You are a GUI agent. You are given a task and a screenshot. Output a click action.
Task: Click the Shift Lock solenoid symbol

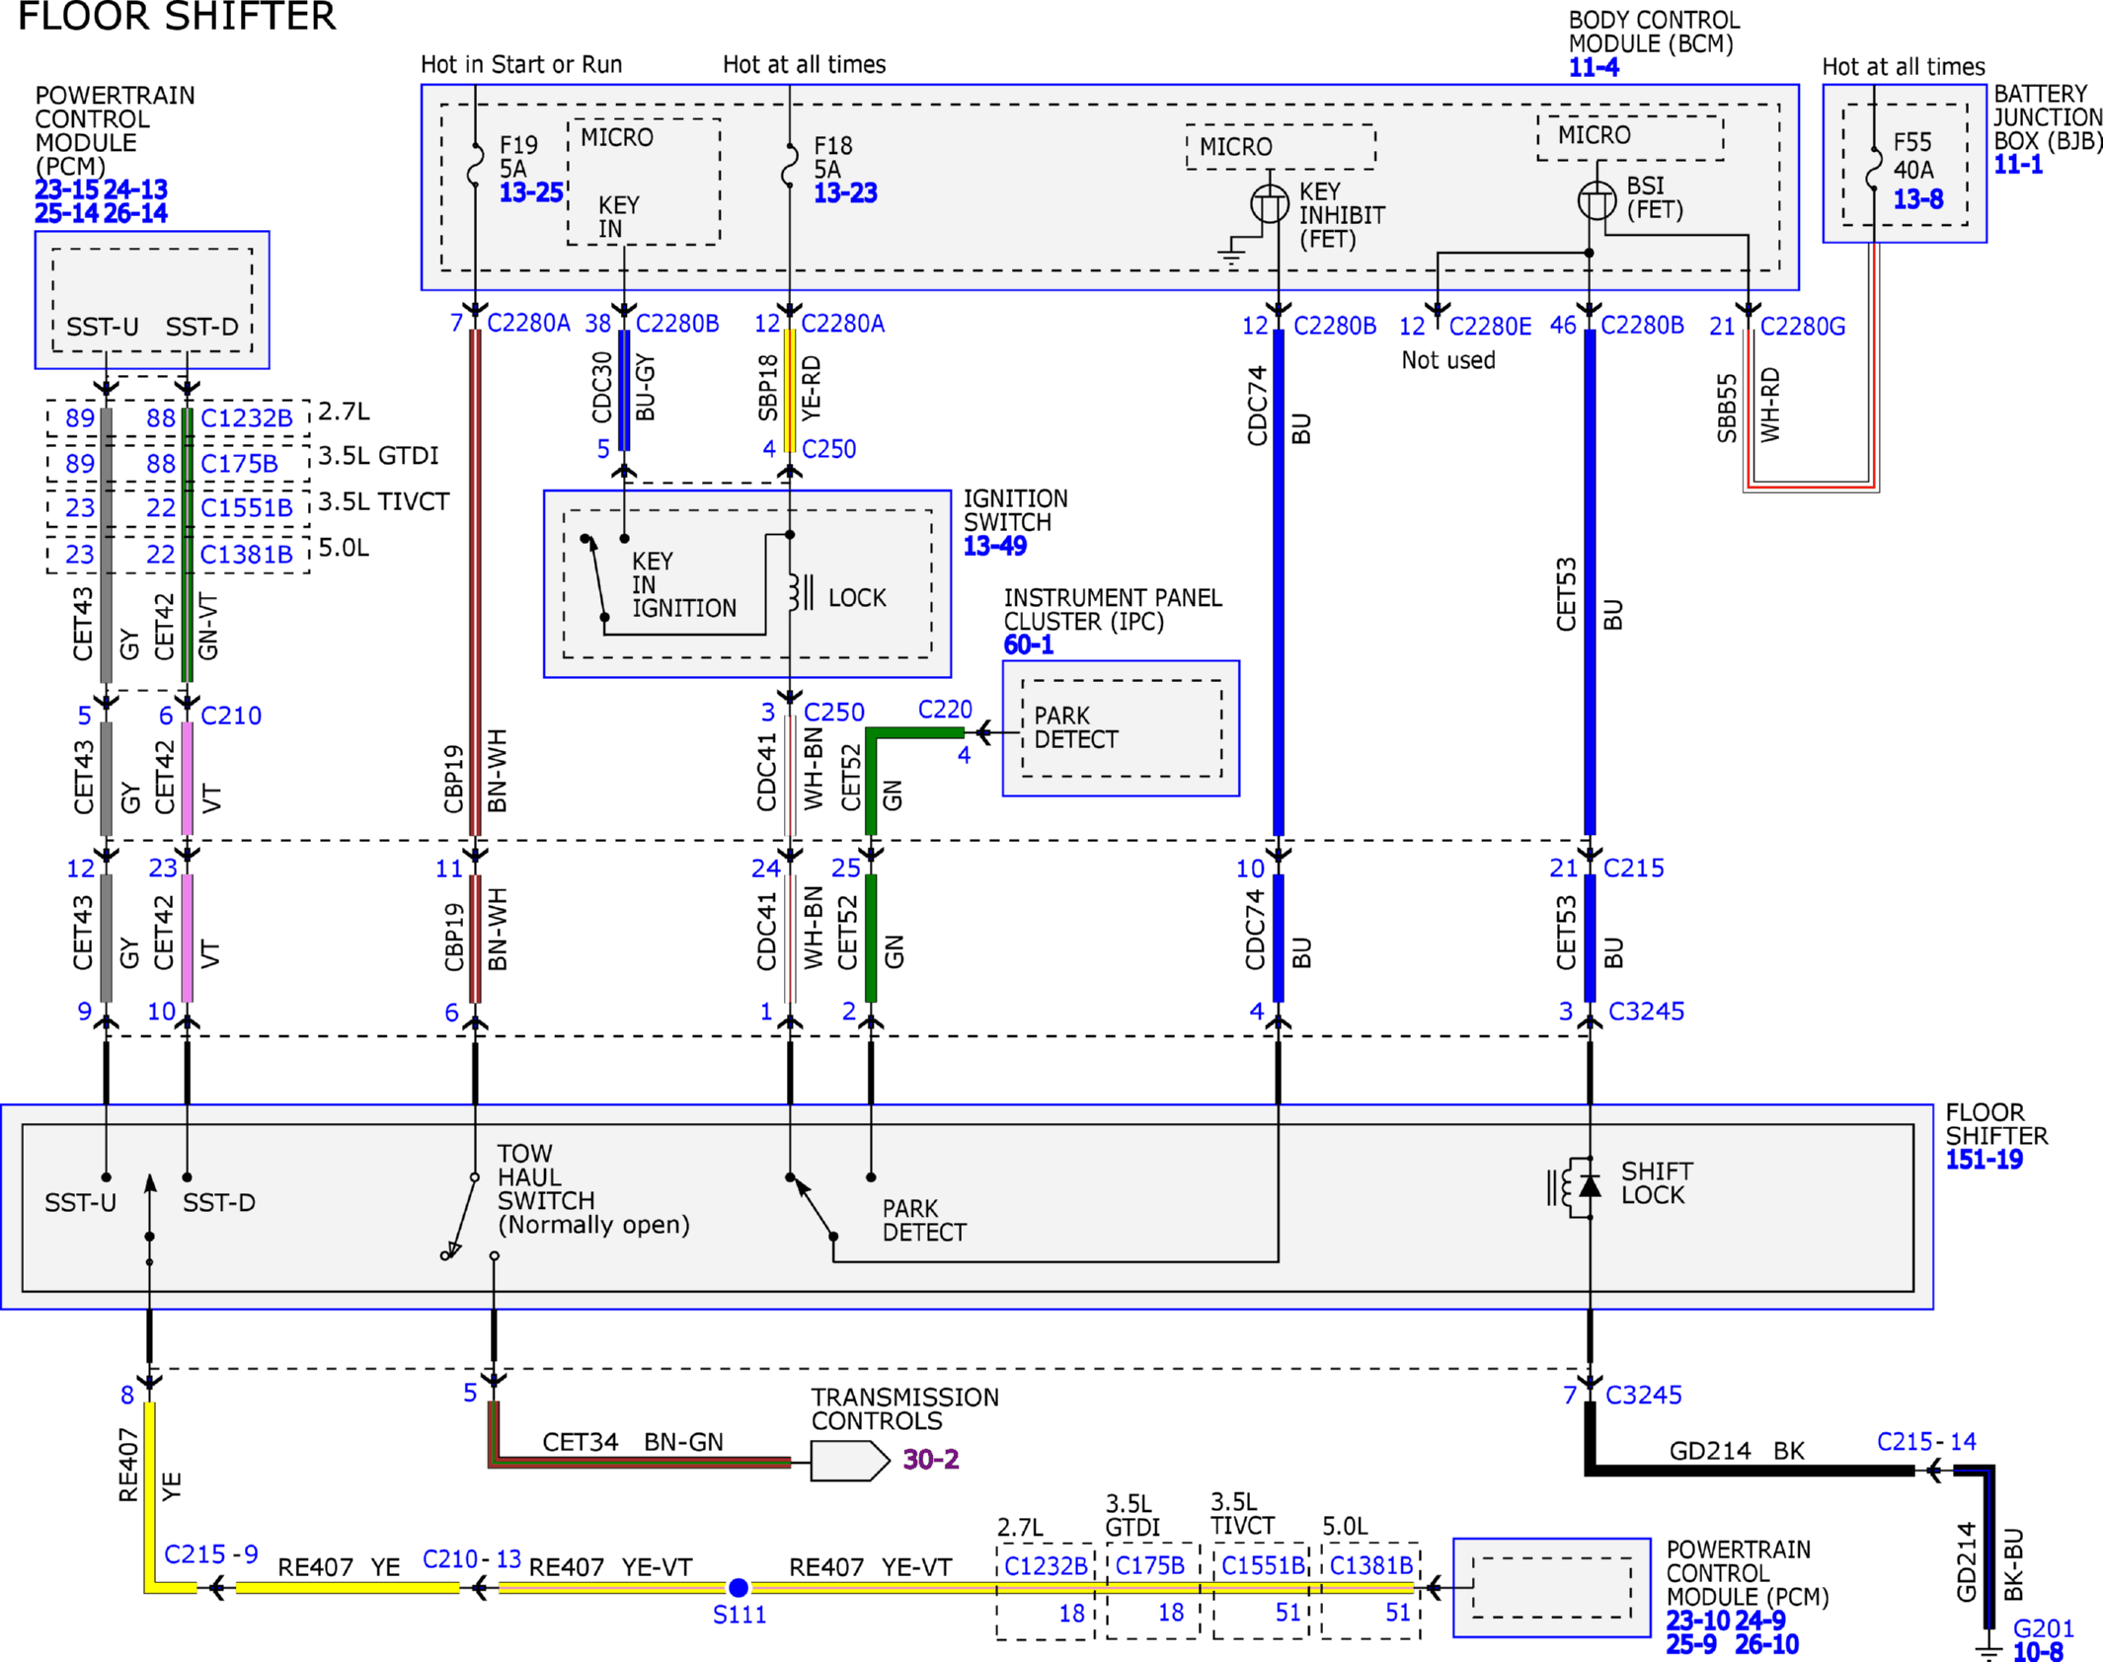click(x=1574, y=1186)
